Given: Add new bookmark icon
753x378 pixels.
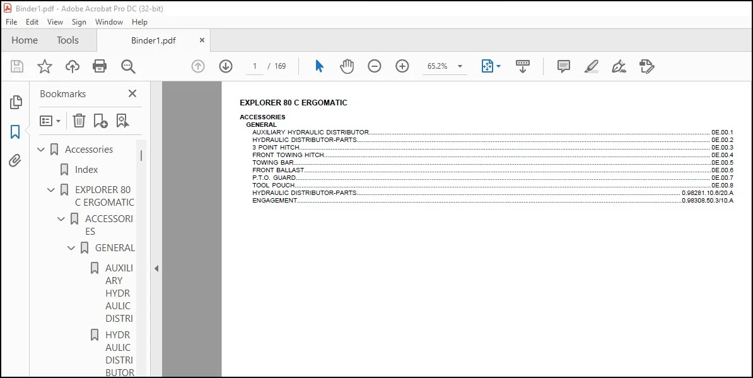Looking at the screenshot, I should [100, 121].
